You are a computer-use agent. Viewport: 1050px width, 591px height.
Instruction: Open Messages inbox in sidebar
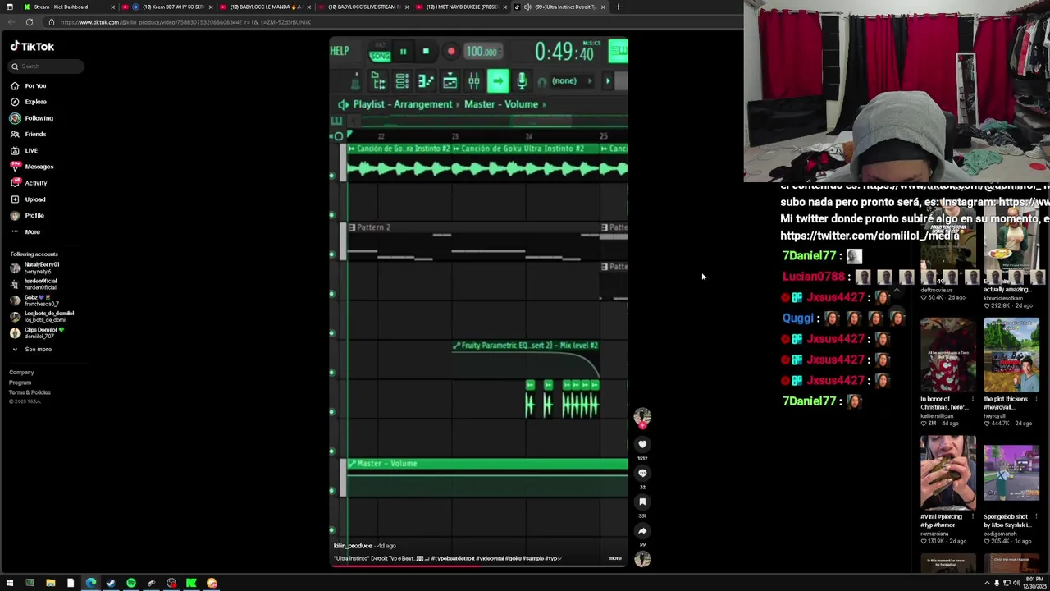[32, 167]
